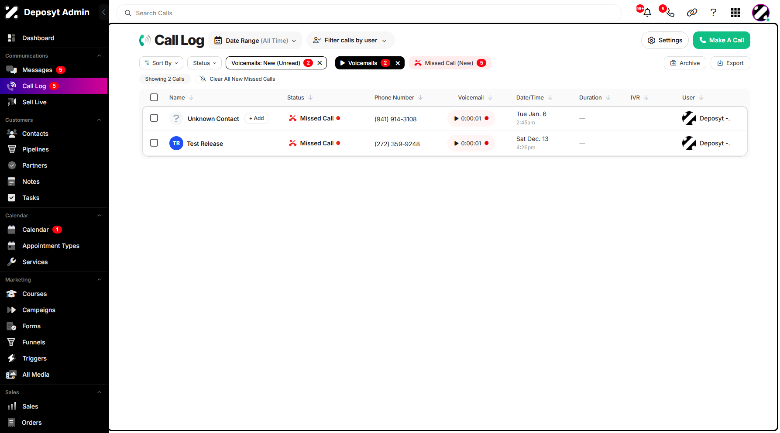Screen dimensions: 780x433
Task: Click the Deposyt logo in sidebar
Action: [12, 12]
